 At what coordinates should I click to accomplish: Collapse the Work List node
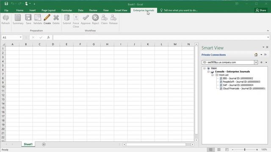213,75
